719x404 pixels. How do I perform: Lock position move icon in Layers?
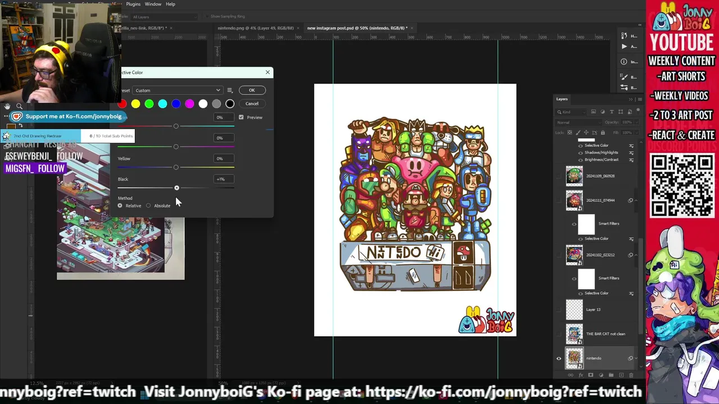point(586,132)
